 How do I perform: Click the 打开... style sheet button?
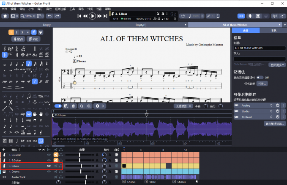(x=262, y=84)
